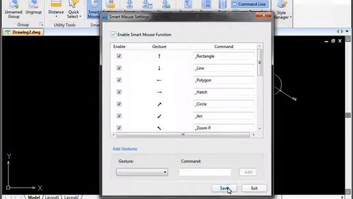This screenshot has width=353, height=199.
Task: Click the _Polygon command field
Action: (224, 80)
